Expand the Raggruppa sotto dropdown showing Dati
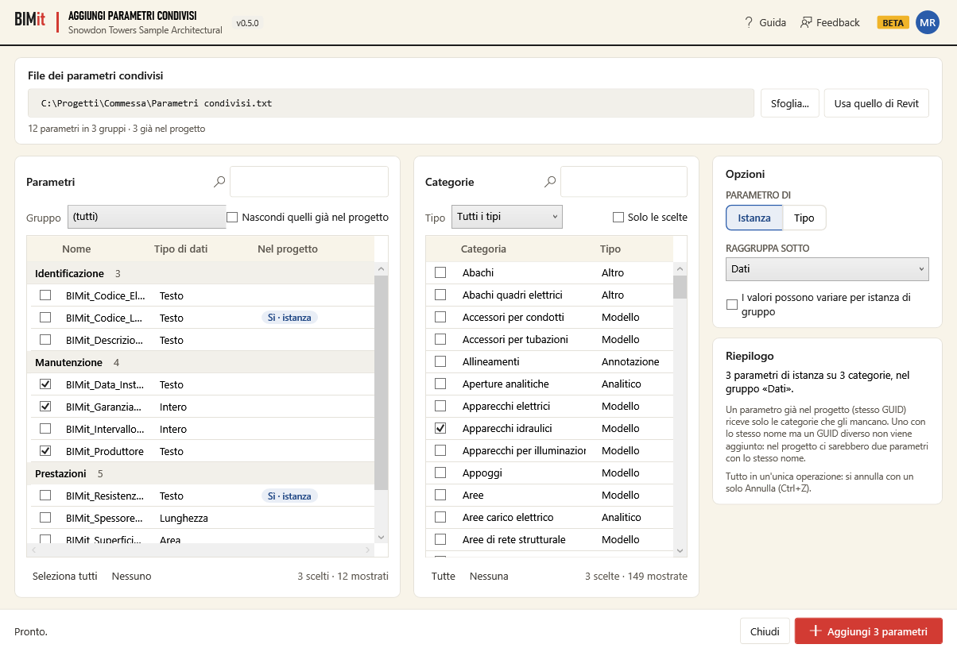Screen dimensions: 957x652 (x=827, y=269)
